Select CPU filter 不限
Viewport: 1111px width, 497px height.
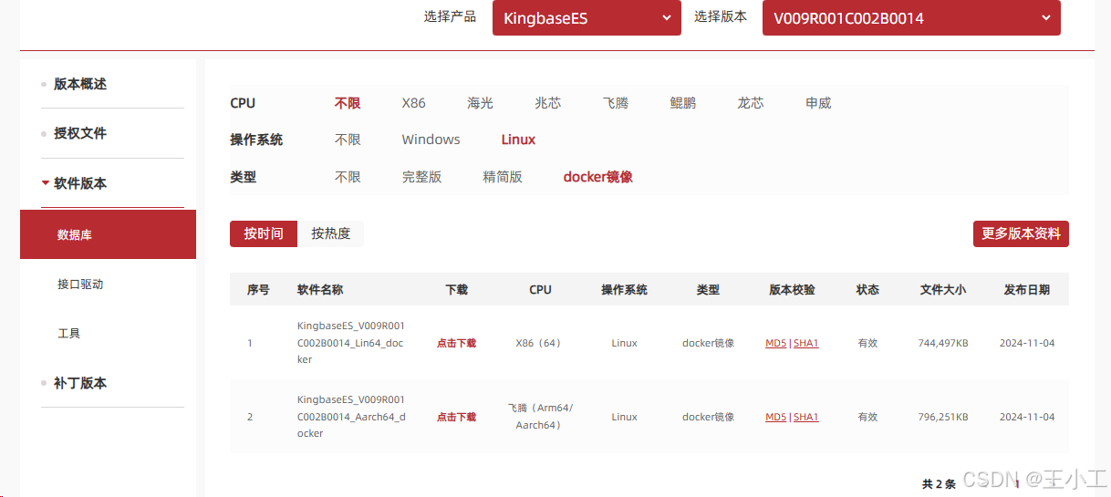click(x=348, y=103)
